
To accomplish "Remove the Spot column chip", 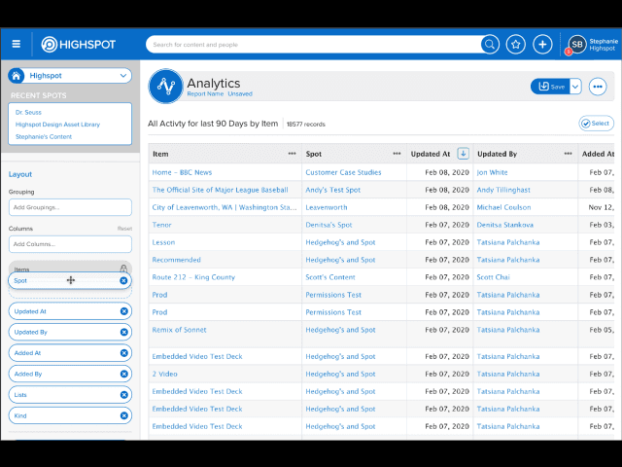I will (x=123, y=281).
